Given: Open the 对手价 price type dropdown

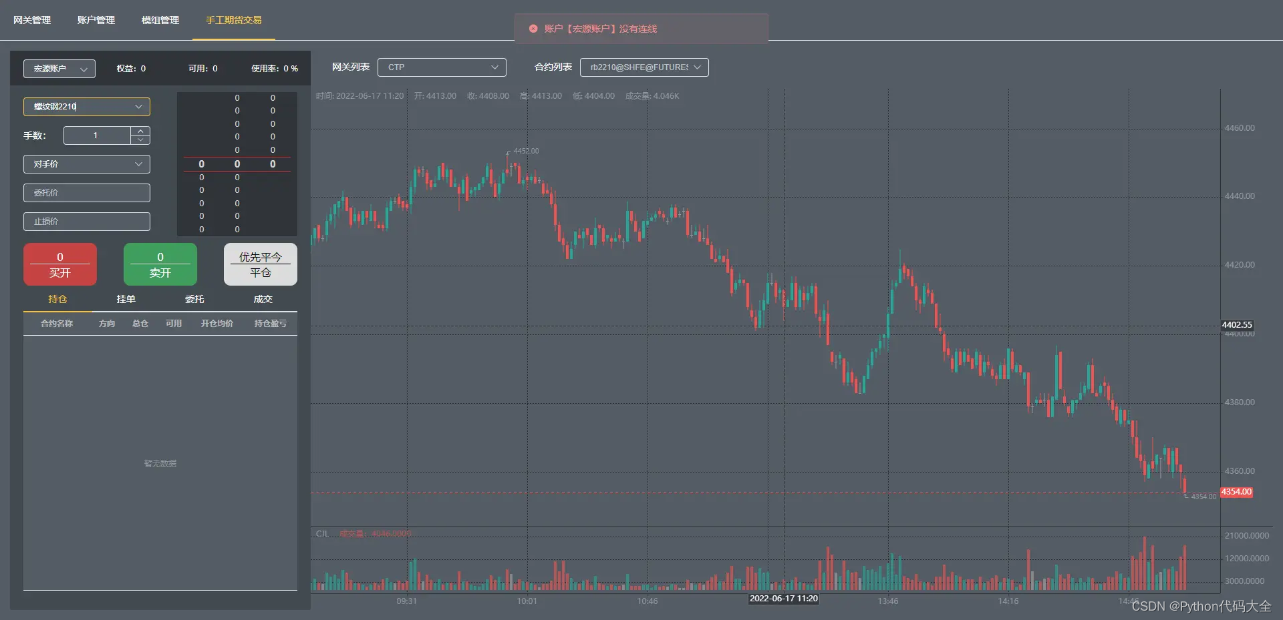Looking at the screenshot, I should (87, 164).
